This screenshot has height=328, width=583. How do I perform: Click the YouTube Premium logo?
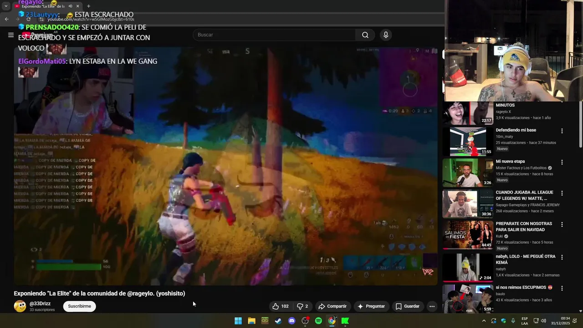click(37, 35)
